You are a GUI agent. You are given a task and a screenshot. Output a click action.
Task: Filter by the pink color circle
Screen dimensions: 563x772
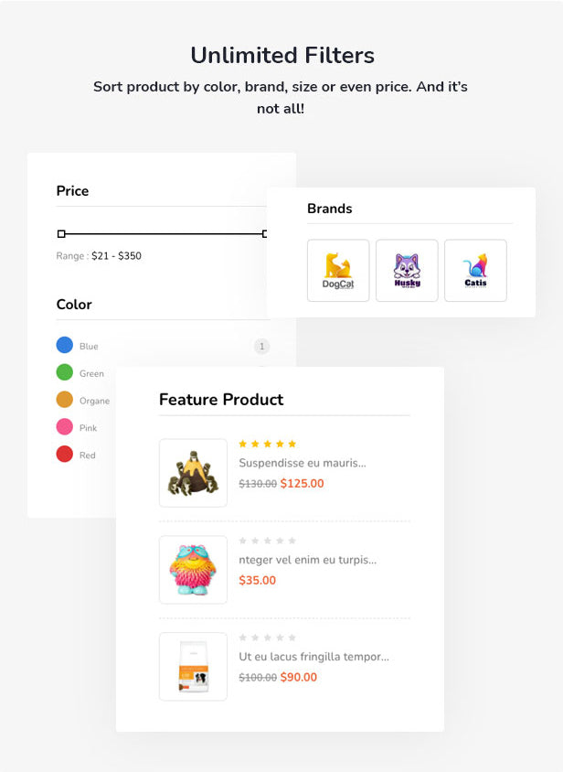[65, 426]
